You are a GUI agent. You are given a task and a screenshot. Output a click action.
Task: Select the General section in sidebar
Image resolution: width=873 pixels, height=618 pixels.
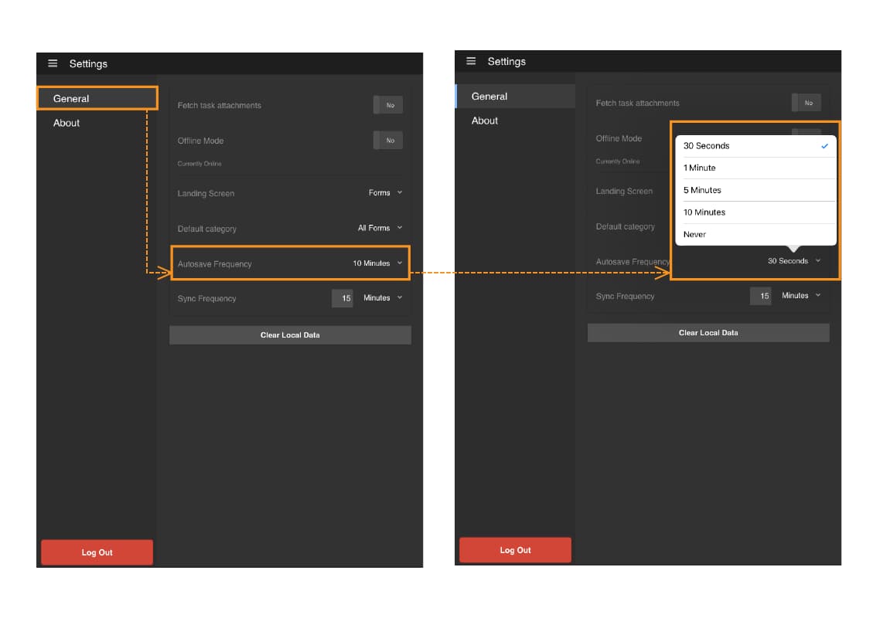tap(70, 98)
